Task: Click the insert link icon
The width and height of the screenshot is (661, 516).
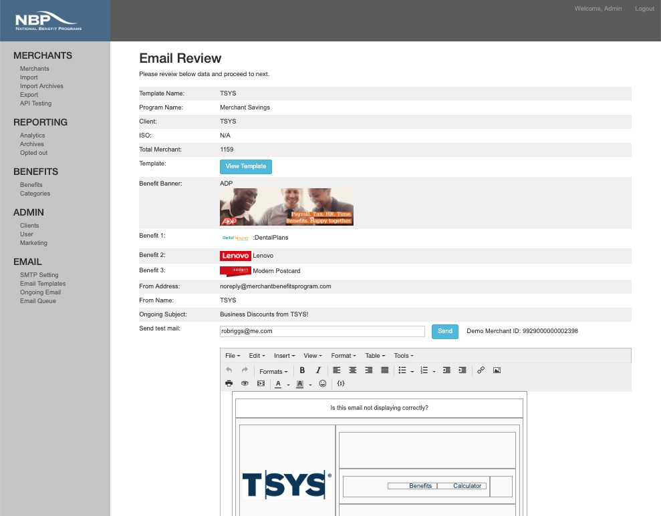Action: click(x=481, y=370)
